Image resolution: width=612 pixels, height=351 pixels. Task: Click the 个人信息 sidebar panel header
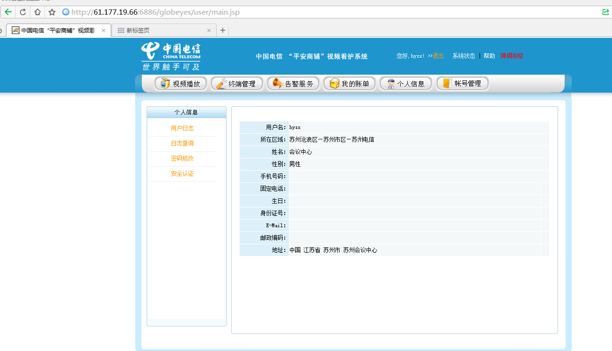click(x=186, y=112)
